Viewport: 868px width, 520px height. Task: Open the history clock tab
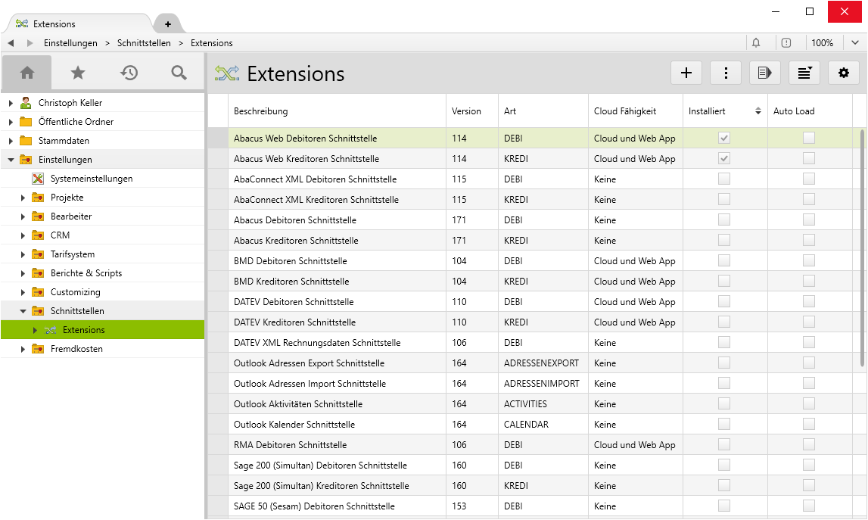coord(129,73)
